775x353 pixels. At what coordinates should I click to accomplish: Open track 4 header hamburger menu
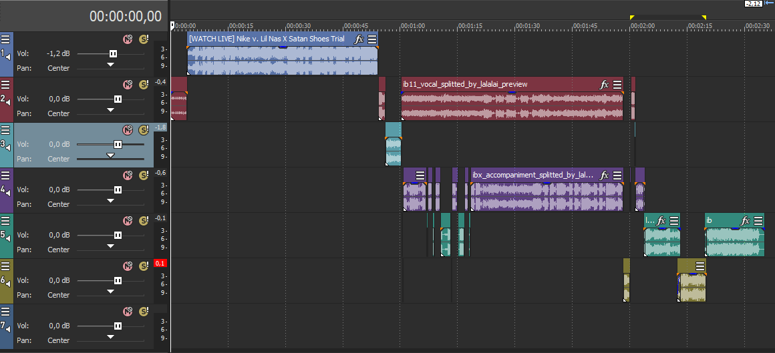[x=5, y=175]
